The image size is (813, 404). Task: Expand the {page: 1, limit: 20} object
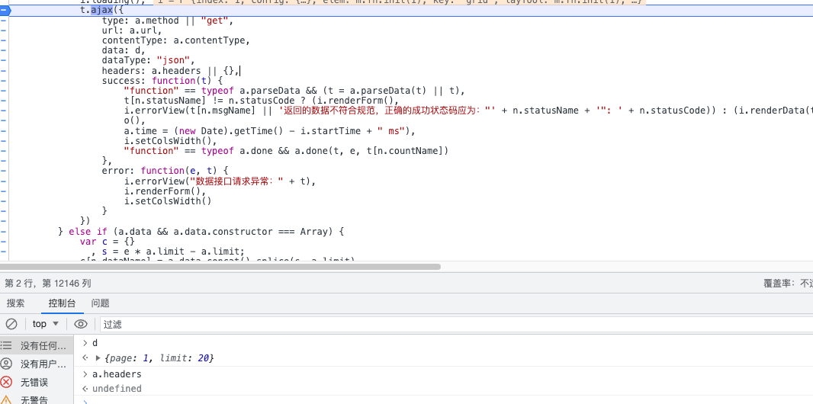98,358
